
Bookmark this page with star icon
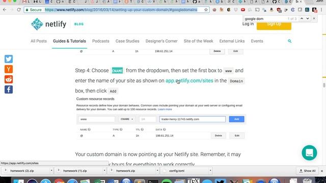pyautogui.click(x=206, y=10)
